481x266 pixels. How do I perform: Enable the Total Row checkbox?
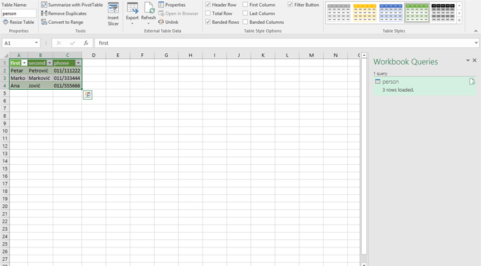209,13
